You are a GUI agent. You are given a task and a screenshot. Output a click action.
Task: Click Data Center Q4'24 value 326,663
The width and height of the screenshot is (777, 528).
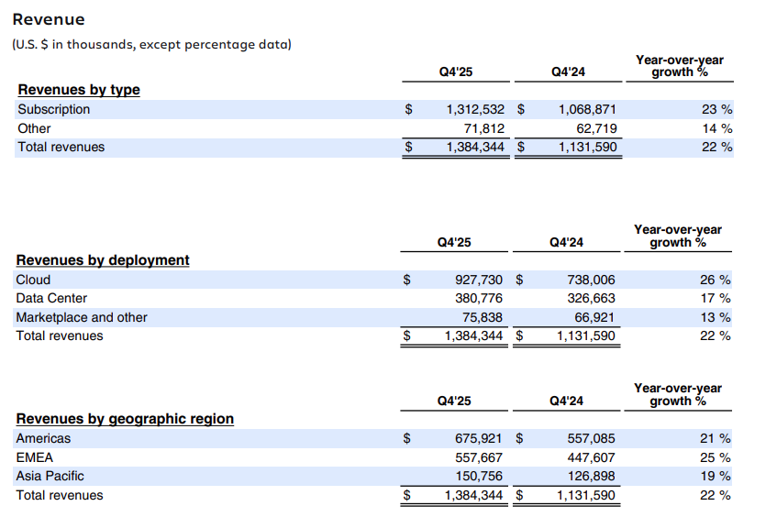tap(590, 298)
